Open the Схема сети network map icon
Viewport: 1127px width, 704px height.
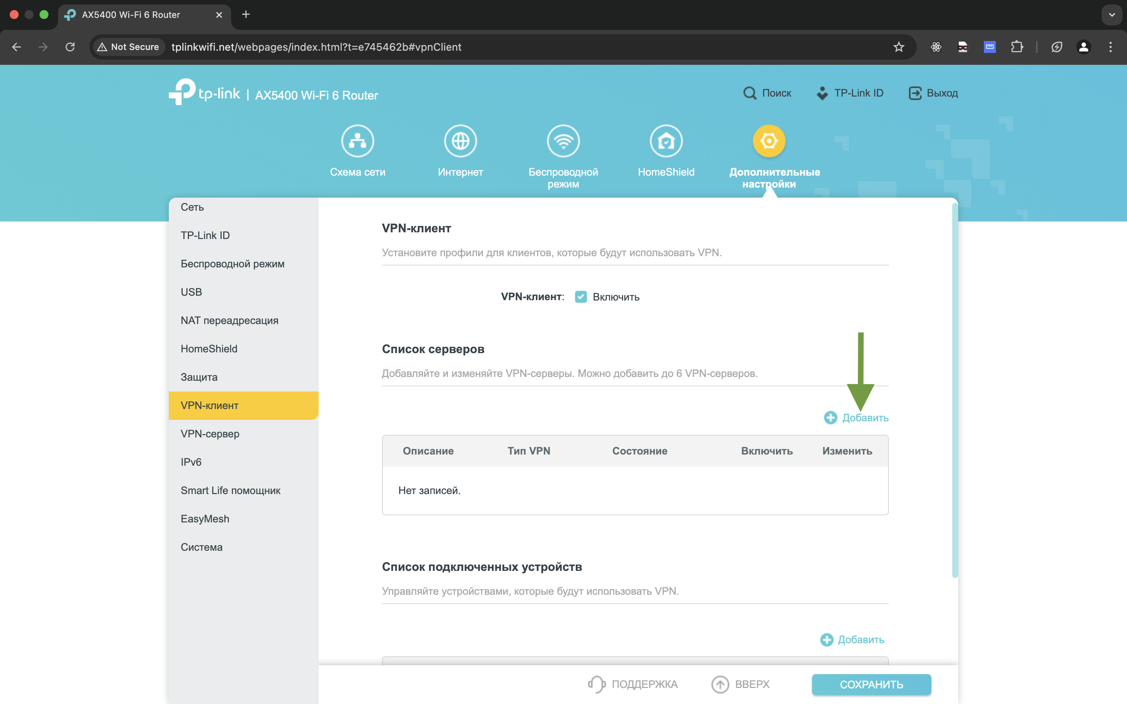point(357,141)
